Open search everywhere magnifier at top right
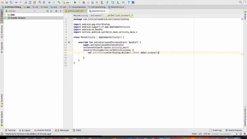The width and height of the screenshot is (247, 139). 240,2
